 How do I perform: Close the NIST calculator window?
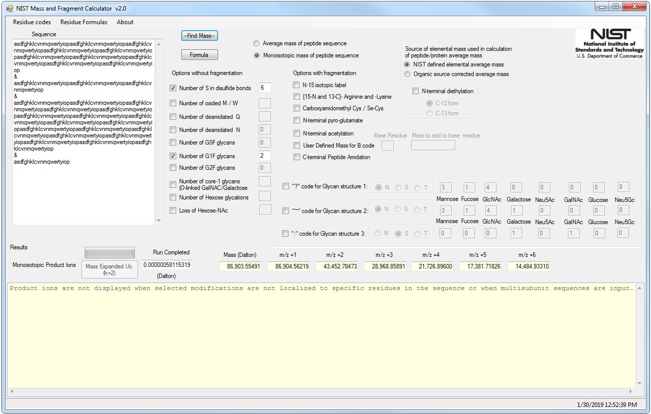coord(634,7)
